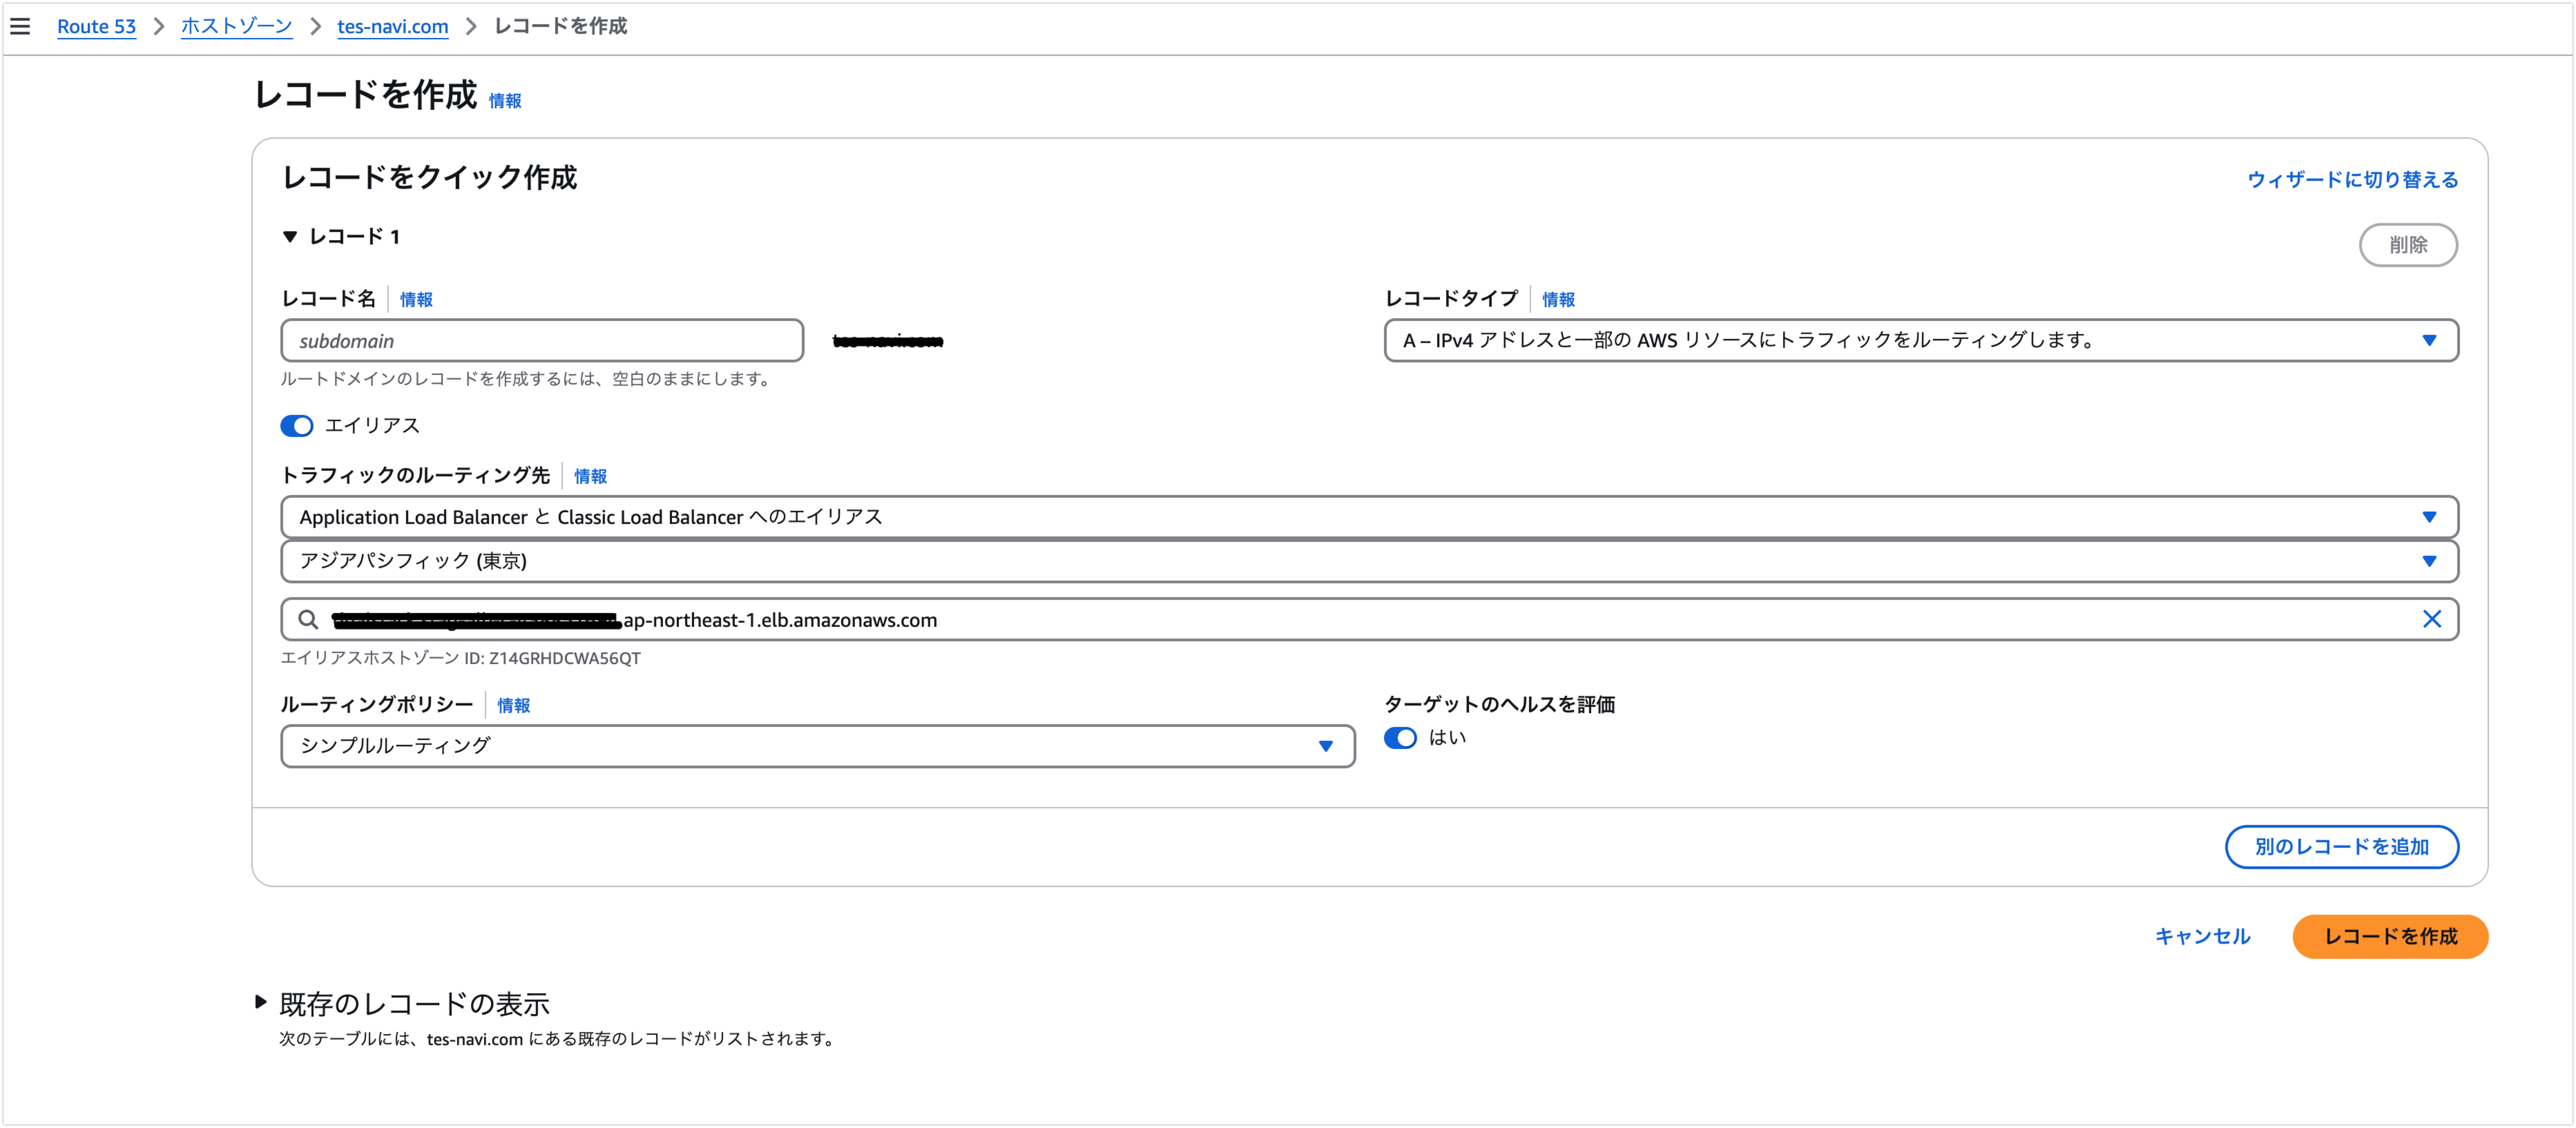Collapse the レコード 1 section
Screen dimensions: 2576x1128
[x=290, y=237]
